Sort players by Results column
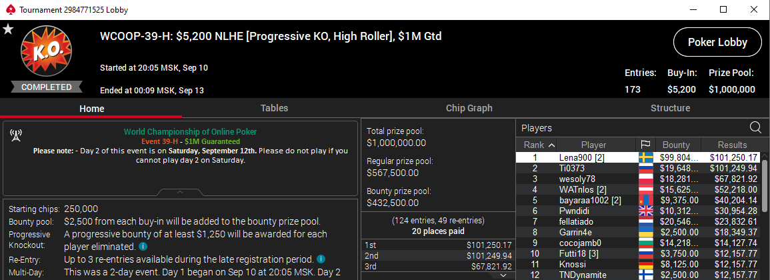 732,145
